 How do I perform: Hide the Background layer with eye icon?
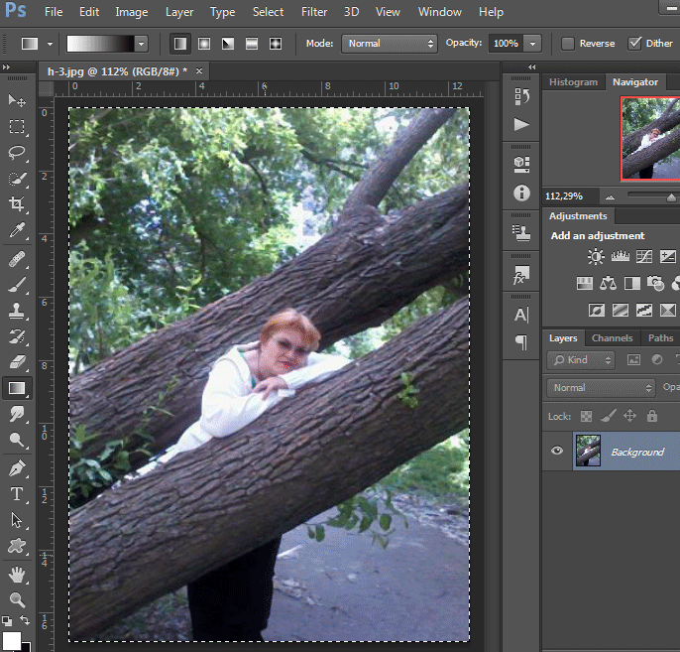(557, 451)
